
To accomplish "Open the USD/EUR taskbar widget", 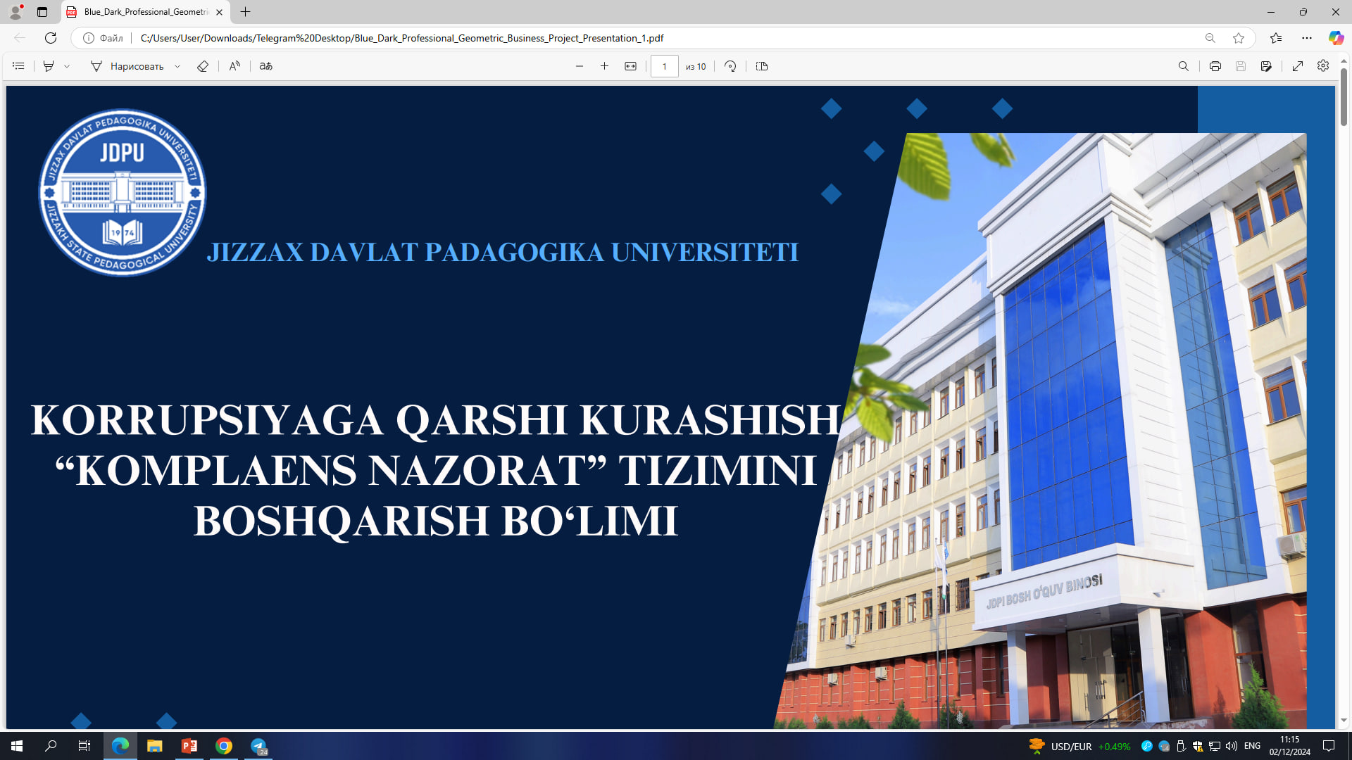I will (1079, 746).
